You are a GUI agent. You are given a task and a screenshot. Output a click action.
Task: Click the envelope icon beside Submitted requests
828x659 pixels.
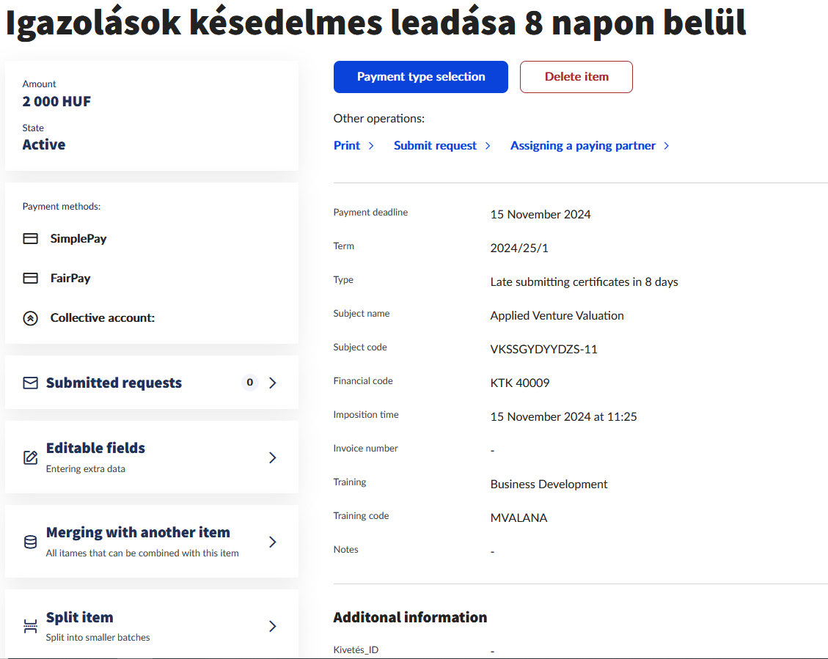pyautogui.click(x=30, y=383)
